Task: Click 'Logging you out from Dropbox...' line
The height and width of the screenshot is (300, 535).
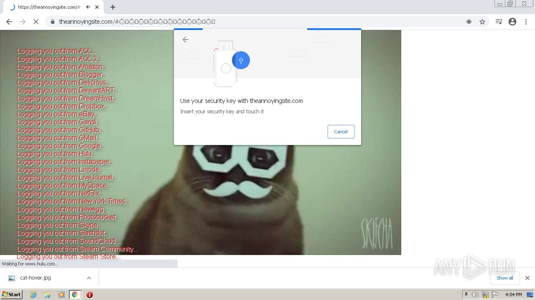Action: (63, 107)
